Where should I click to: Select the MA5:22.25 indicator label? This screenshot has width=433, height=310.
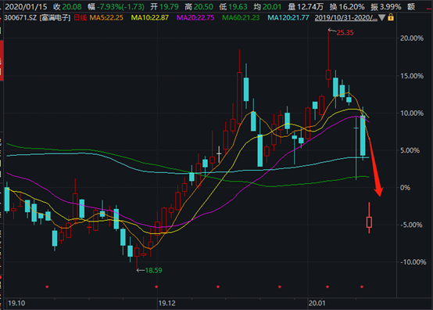(106, 18)
